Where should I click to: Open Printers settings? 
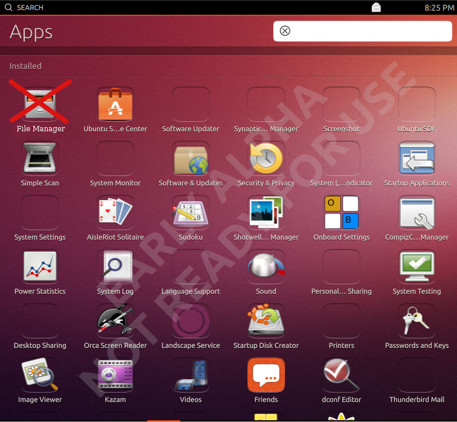[342, 321]
